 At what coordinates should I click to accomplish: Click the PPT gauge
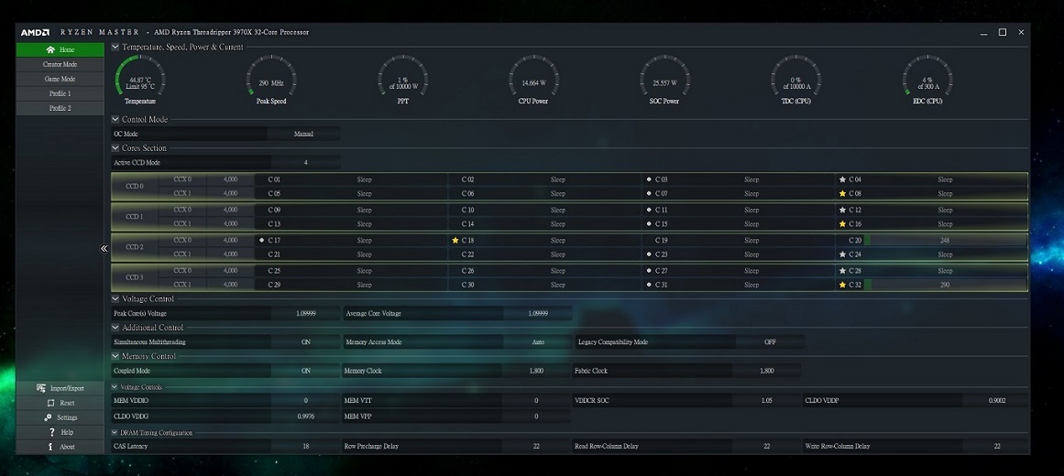pos(402,80)
